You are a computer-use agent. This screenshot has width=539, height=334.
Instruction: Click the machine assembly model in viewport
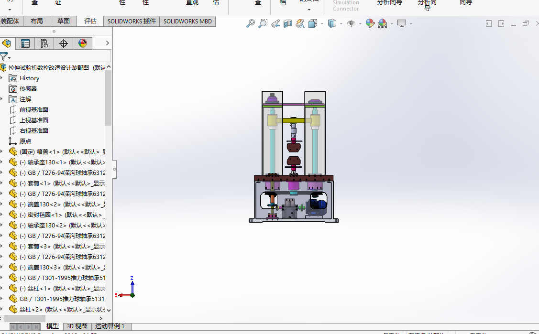click(x=294, y=157)
